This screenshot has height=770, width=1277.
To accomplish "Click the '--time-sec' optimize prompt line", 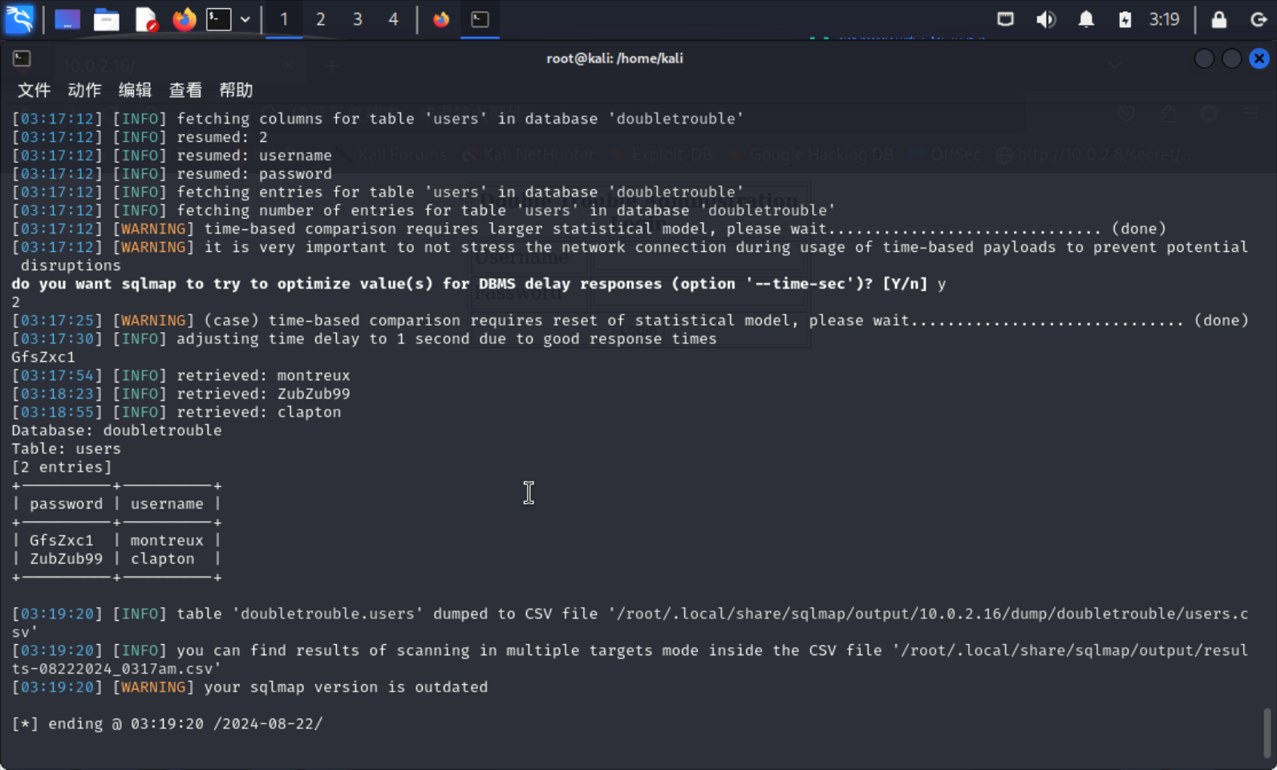I will pyautogui.click(x=479, y=284).
